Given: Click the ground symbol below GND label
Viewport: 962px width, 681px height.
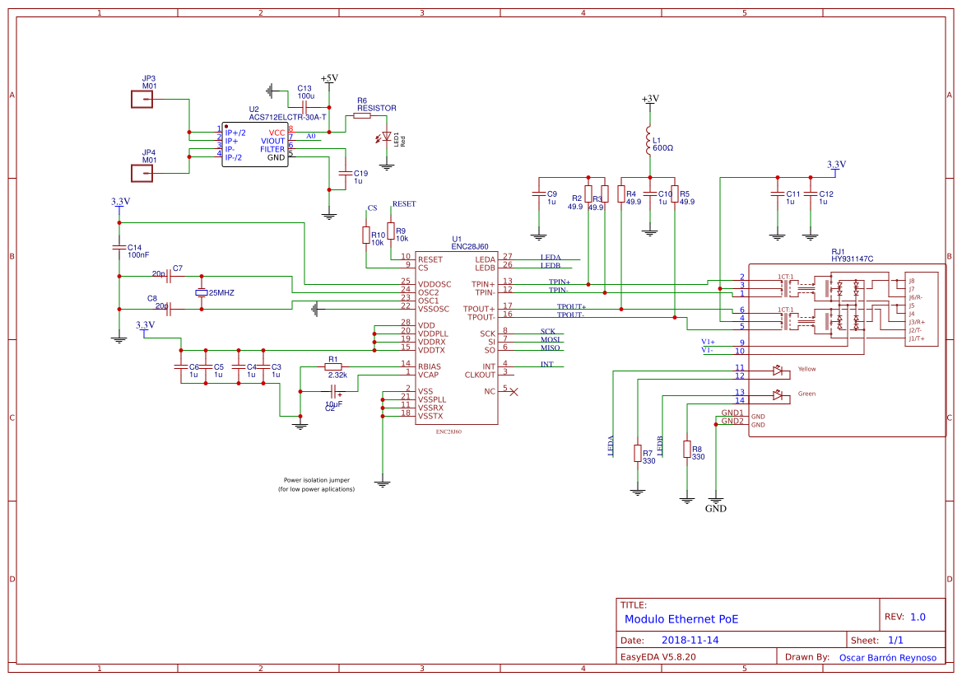Looking at the screenshot, I should point(714,498).
